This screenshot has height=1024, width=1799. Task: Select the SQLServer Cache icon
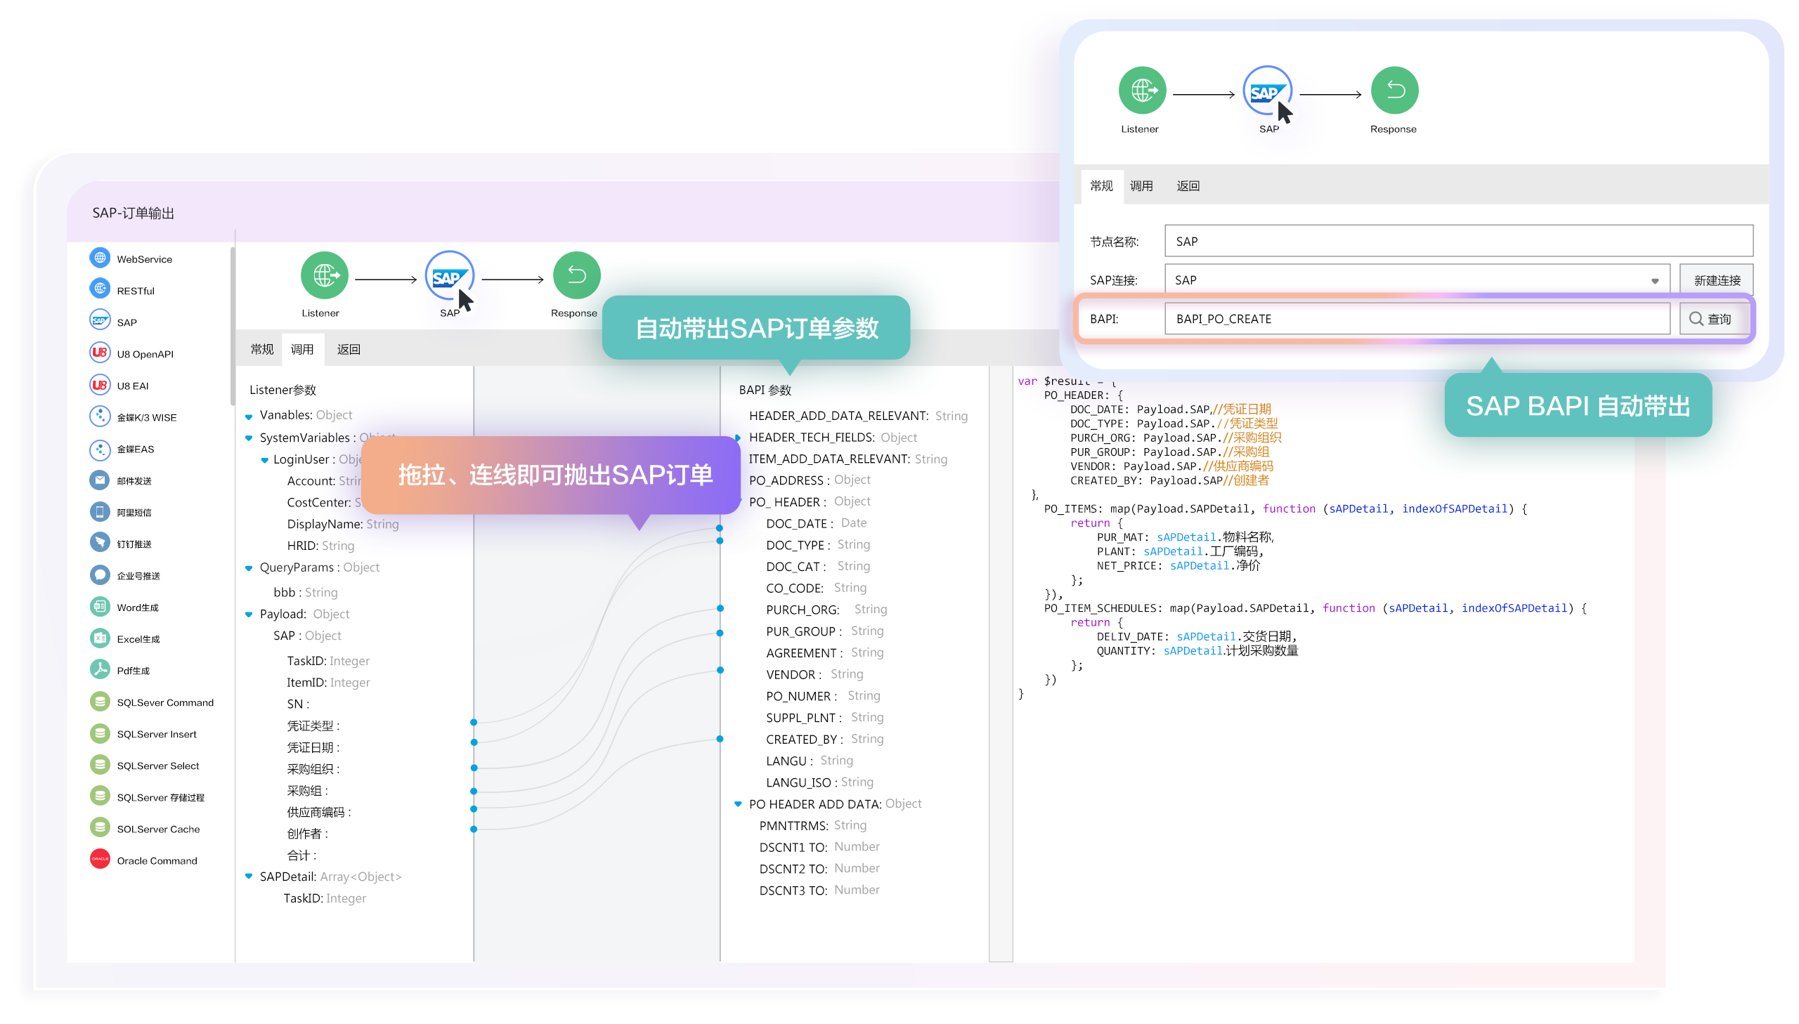click(x=100, y=828)
